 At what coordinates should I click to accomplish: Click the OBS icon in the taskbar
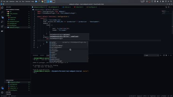pos(54,1)
